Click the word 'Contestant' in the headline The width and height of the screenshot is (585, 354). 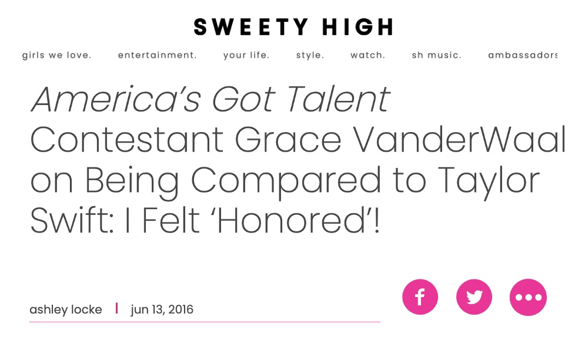coord(127,140)
